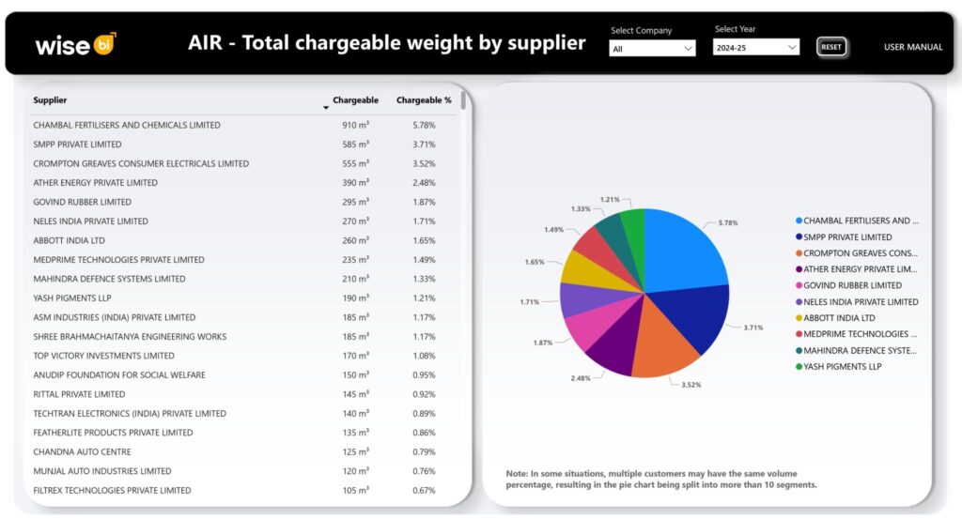The height and width of the screenshot is (519, 962).
Task: Click the Ather Energy Private Limited row
Action: point(95,183)
